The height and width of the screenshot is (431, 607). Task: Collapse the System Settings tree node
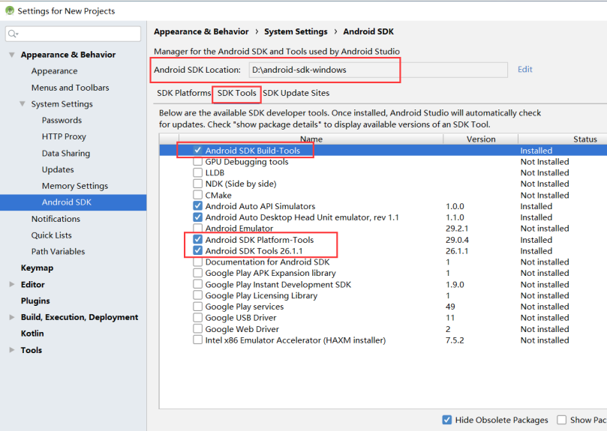click(23, 103)
